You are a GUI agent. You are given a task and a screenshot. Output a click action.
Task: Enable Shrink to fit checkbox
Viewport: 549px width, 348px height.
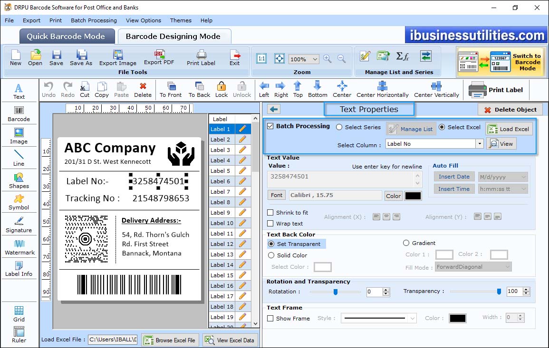coord(270,213)
